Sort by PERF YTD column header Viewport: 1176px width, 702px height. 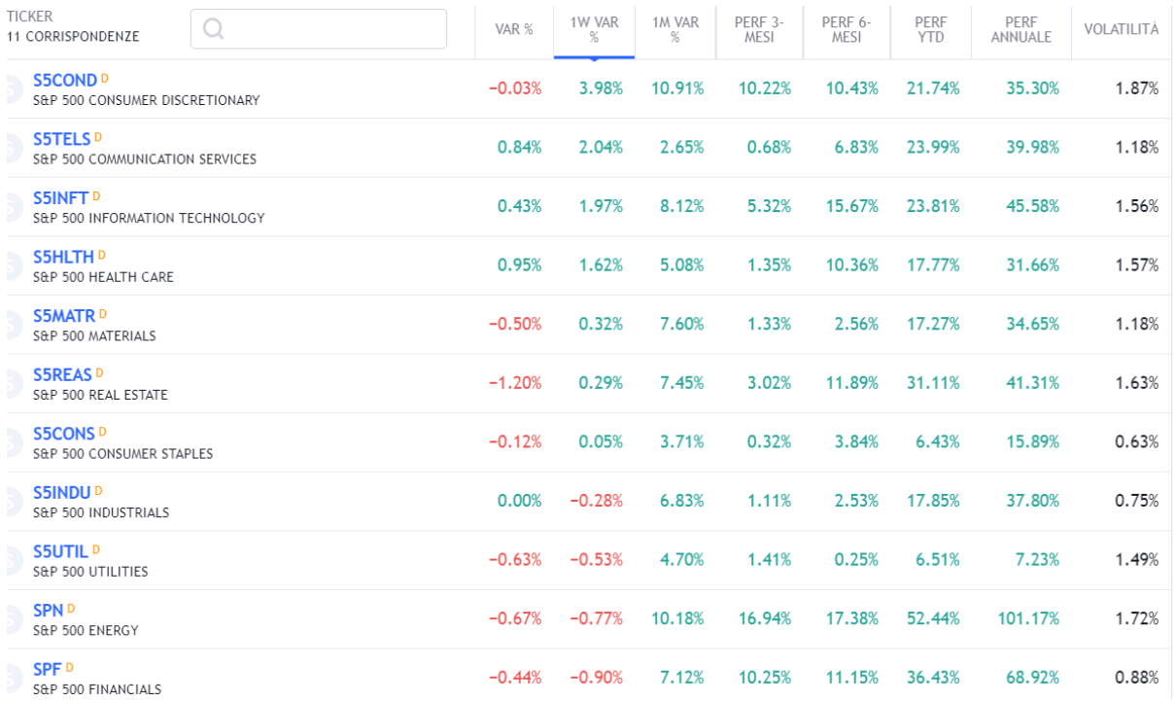930,30
